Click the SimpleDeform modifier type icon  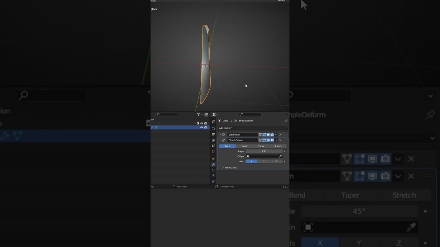point(223,140)
